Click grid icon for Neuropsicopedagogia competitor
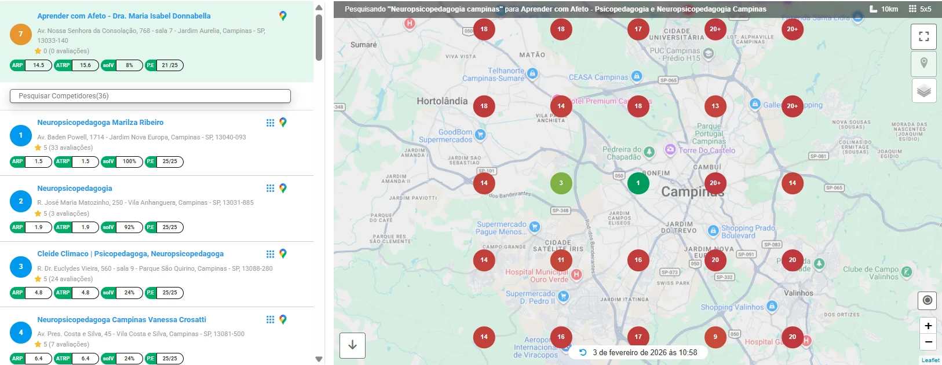The width and height of the screenshot is (942, 365). tap(270, 188)
